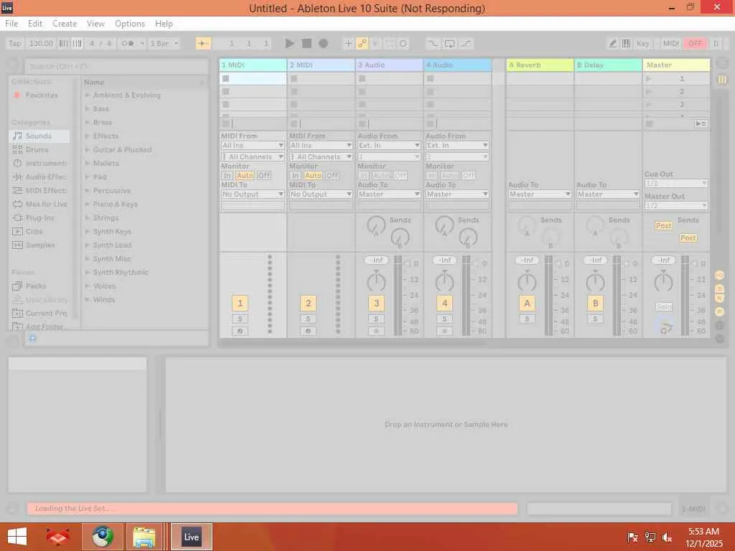
Task: Click the browser search field
Action: pos(117,67)
